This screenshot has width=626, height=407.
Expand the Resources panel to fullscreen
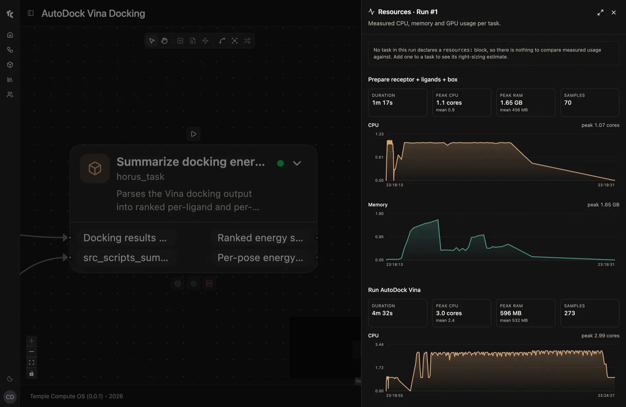(600, 13)
